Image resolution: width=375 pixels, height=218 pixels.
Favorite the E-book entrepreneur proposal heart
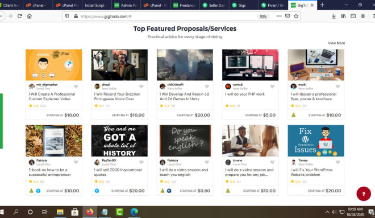point(76,162)
